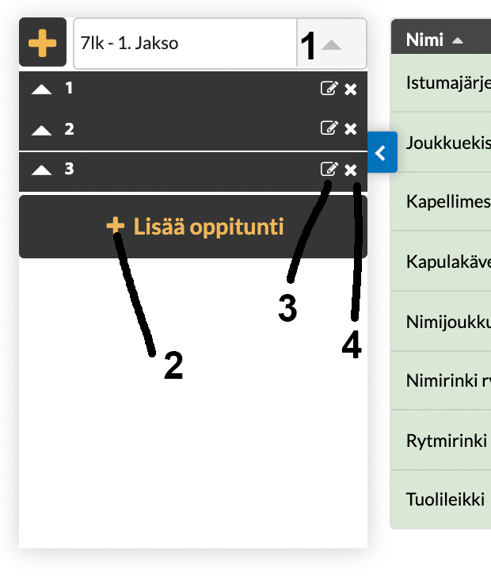Toggle lesson 3 triangle expander
This screenshot has height=588, width=491.
[x=42, y=169]
